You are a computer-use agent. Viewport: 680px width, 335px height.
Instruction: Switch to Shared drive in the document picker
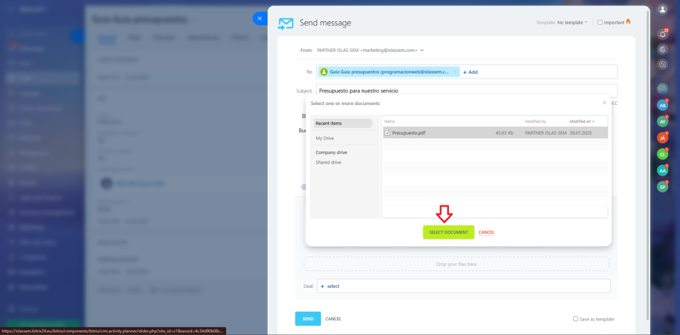(328, 162)
